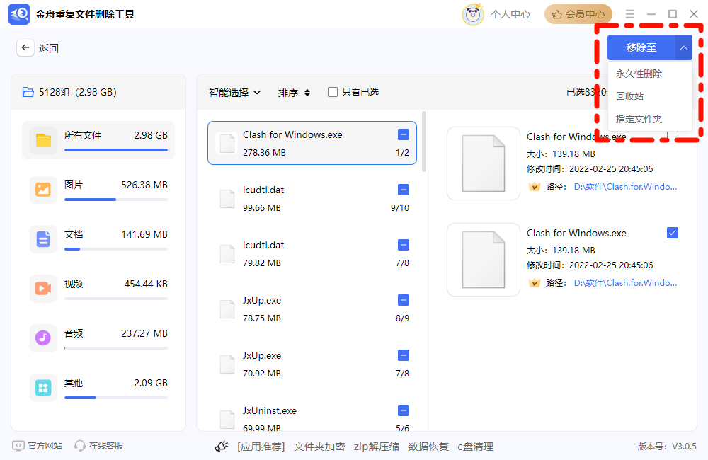Click the file icon of JxUp.exe 70.92 MB
Viewport: 708px width, 460px height.
[x=227, y=364]
